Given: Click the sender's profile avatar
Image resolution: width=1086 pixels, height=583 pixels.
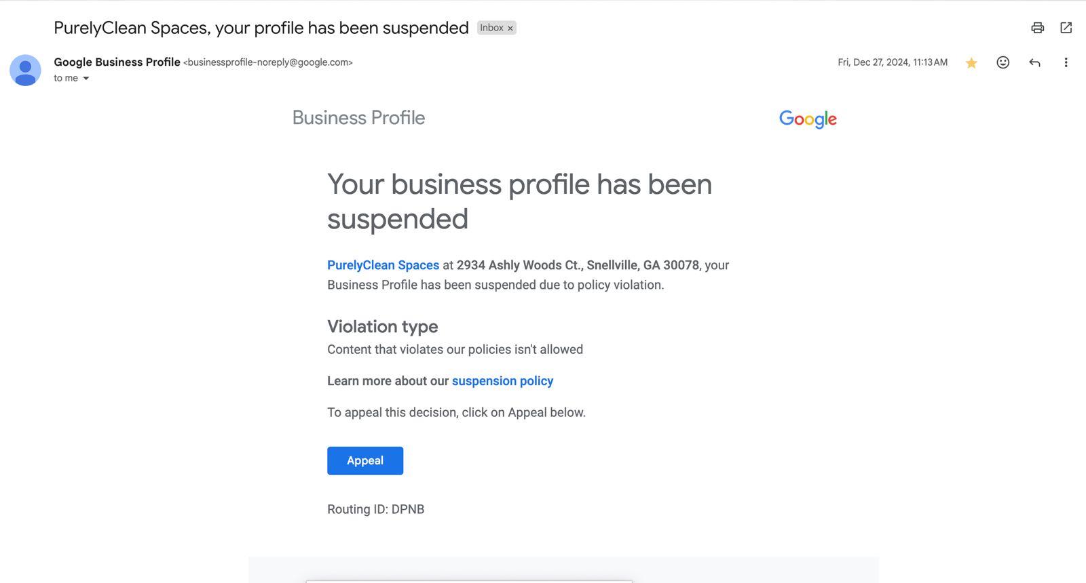Looking at the screenshot, I should pos(25,70).
